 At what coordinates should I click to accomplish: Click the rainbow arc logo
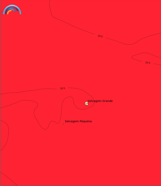click(x=12, y=10)
